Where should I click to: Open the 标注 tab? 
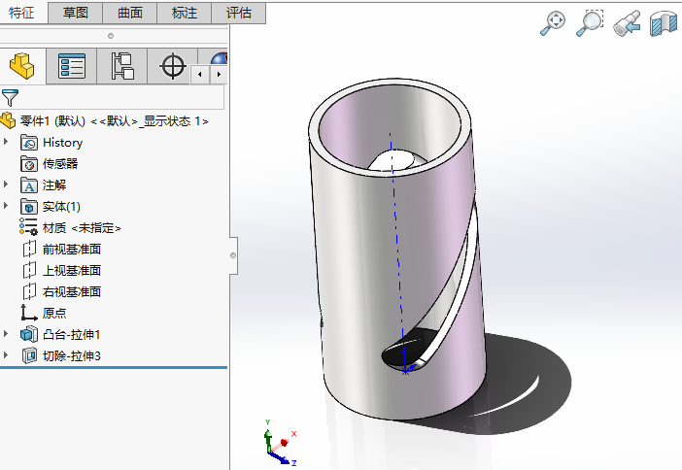tap(185, 13)
